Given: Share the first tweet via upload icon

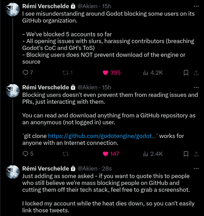Looking at the screenshot, I should [196, 73].
